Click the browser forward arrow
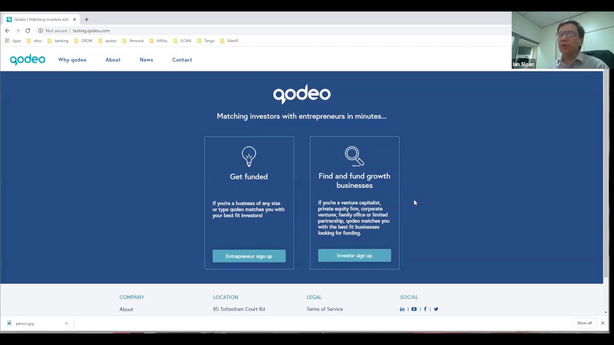Viewport: 614px width, 345px height. [x=17, y=31]
